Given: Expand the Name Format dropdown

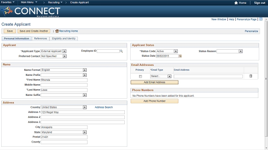Looking at the screenshot, I should tap(85, 70).
